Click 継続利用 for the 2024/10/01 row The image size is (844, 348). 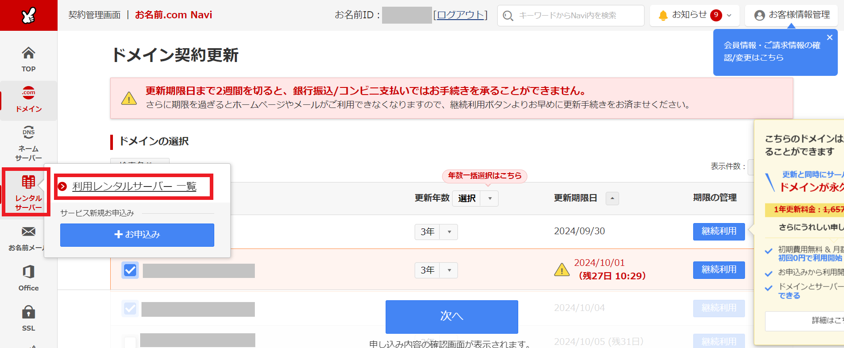pyautogui.click(x=719, y=270)
